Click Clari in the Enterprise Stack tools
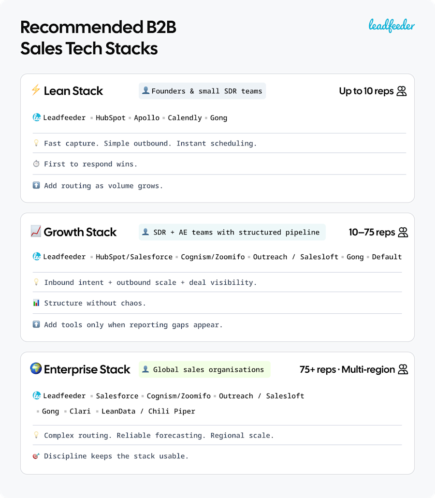The width and height of the screenshot is (435, 498). pyautogui.click(x=80, y=411)
